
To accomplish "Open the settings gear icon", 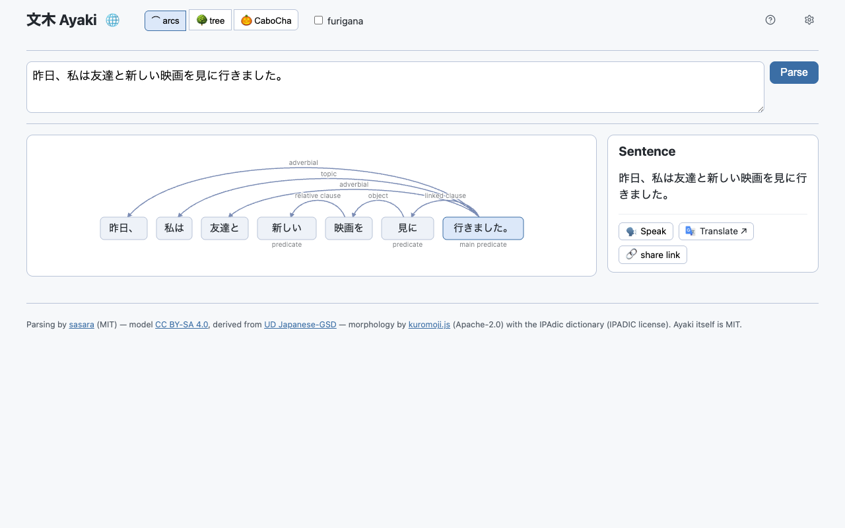I will coord(809,20).
